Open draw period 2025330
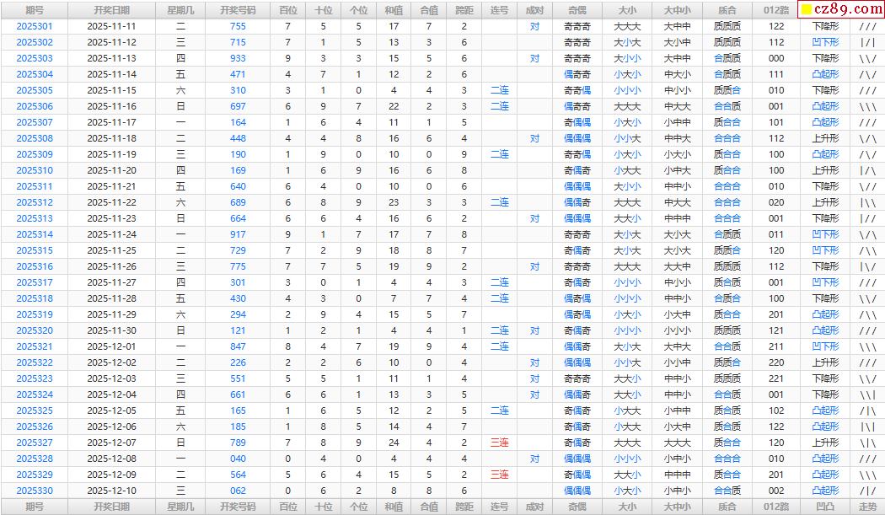885x515 pixels. 35,491
